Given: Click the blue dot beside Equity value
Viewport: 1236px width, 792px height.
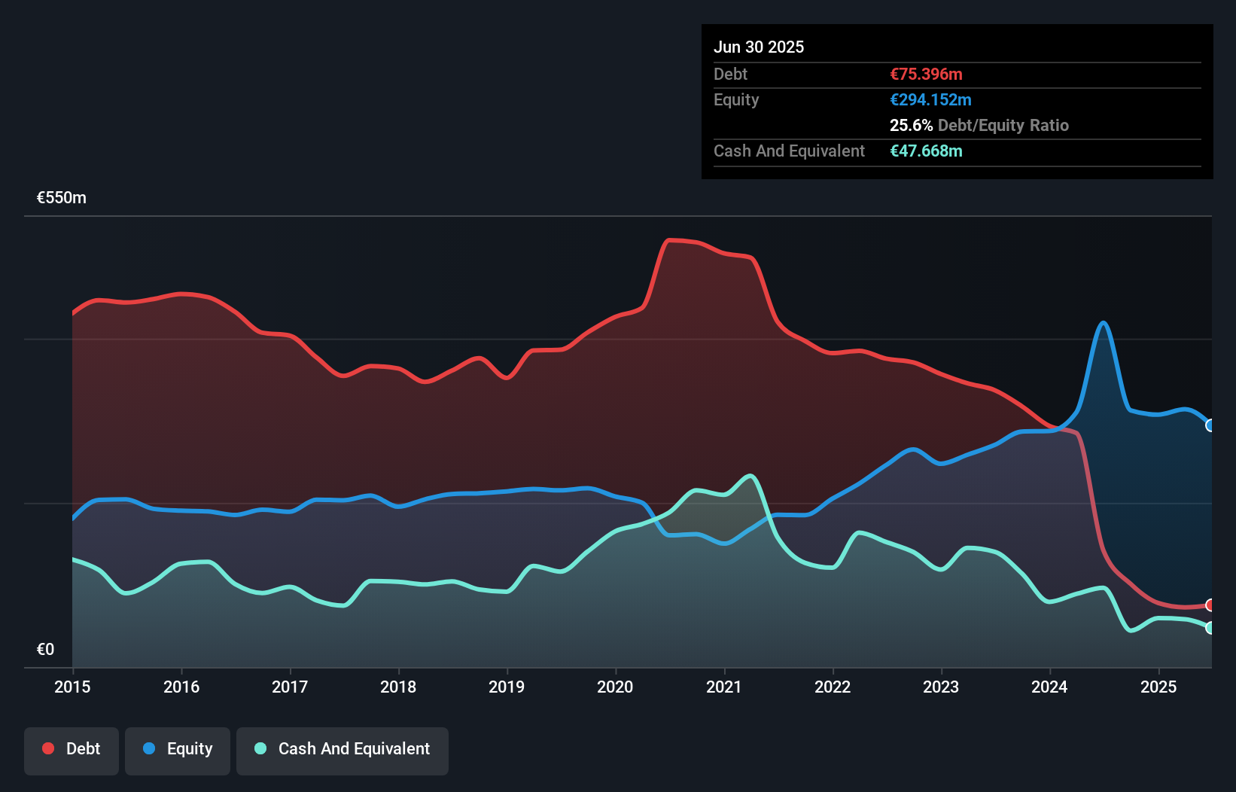Looking at the screenshot, I should pos(930,99).
